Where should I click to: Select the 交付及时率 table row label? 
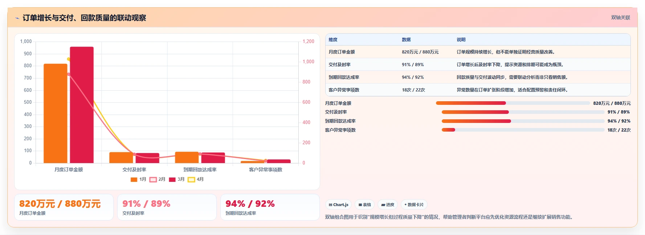click(x=339, y=65)
